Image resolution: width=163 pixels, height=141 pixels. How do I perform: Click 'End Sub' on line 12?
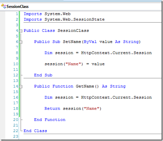click(43, 75)
